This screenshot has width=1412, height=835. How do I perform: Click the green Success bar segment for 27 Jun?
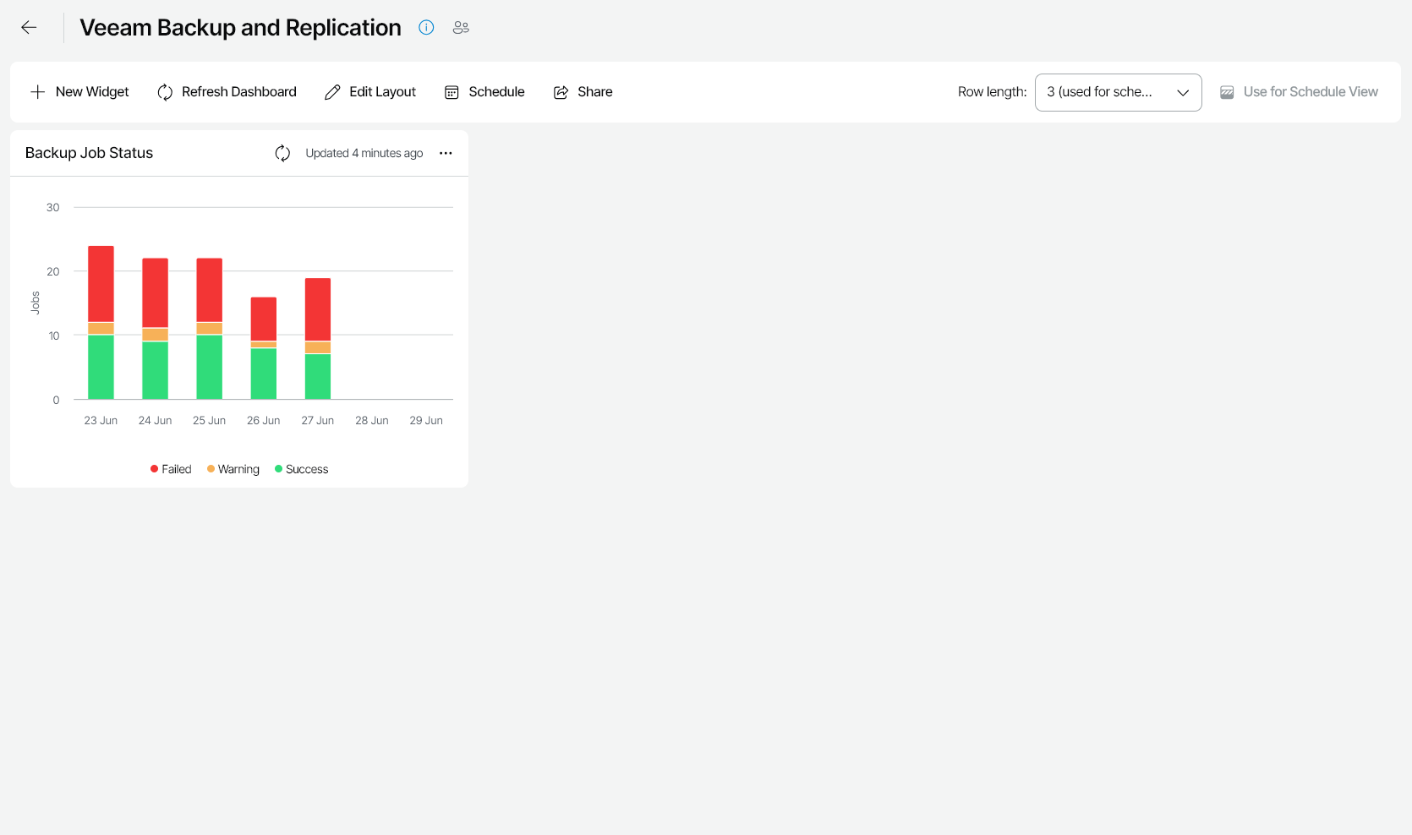(x=317, y=376)
